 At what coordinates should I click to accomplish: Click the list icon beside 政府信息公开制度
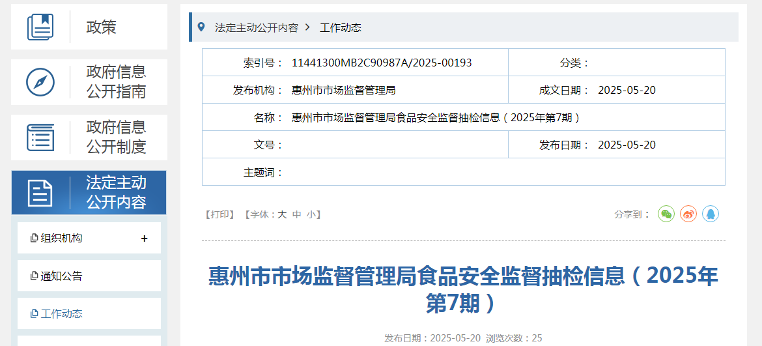click(40, 137)
